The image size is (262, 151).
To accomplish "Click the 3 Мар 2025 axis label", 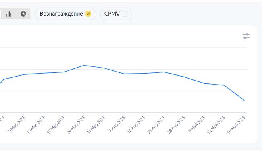I will pos(17,124).
